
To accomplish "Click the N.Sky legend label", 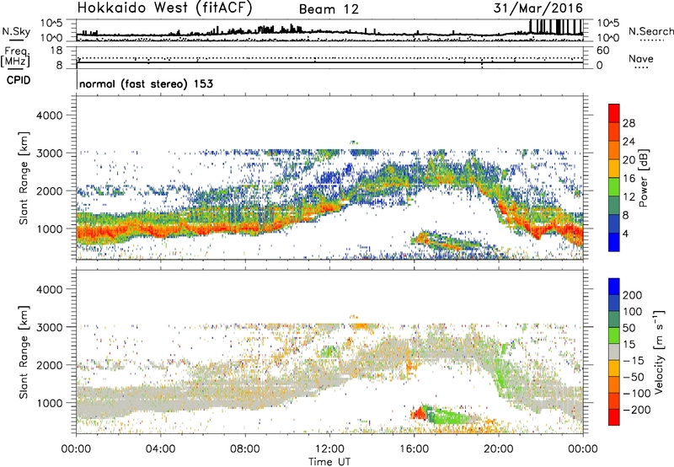I will [16, 31].
